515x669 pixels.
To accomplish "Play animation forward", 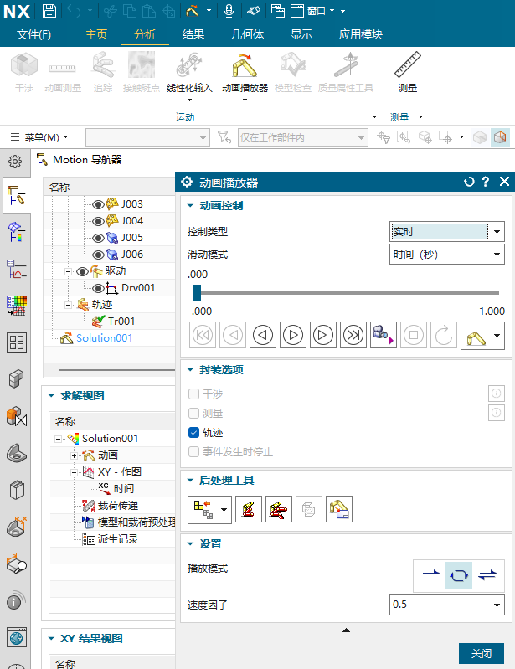I will pyautogui.click(x=293, y=335).
